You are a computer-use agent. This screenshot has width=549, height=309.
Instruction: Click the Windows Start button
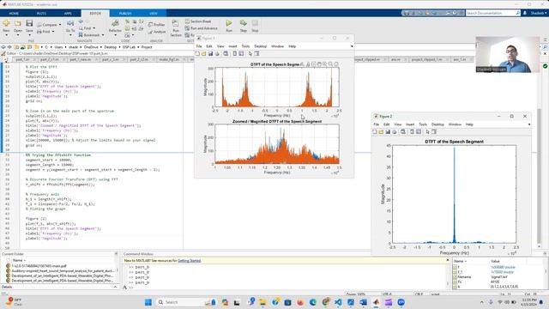point(148,302)
